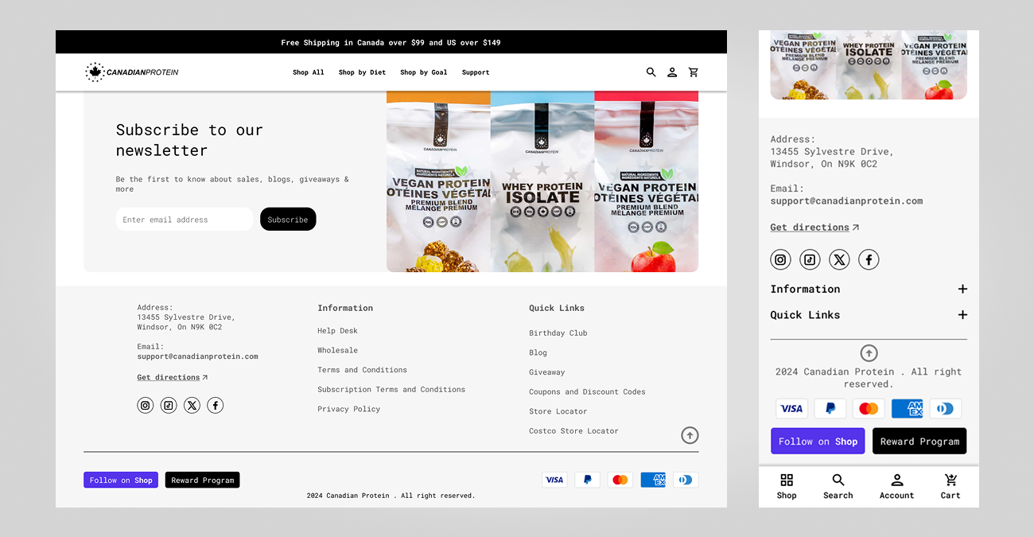
Task: Click Diners Club icon in desktop footer
Action: click(686, 480)
